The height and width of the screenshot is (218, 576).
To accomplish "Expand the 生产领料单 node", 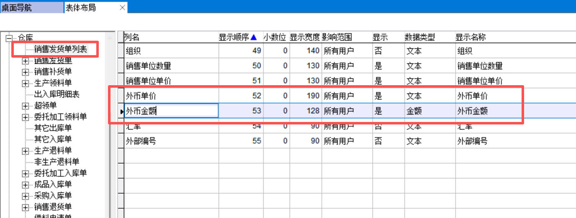I will 26,83.
